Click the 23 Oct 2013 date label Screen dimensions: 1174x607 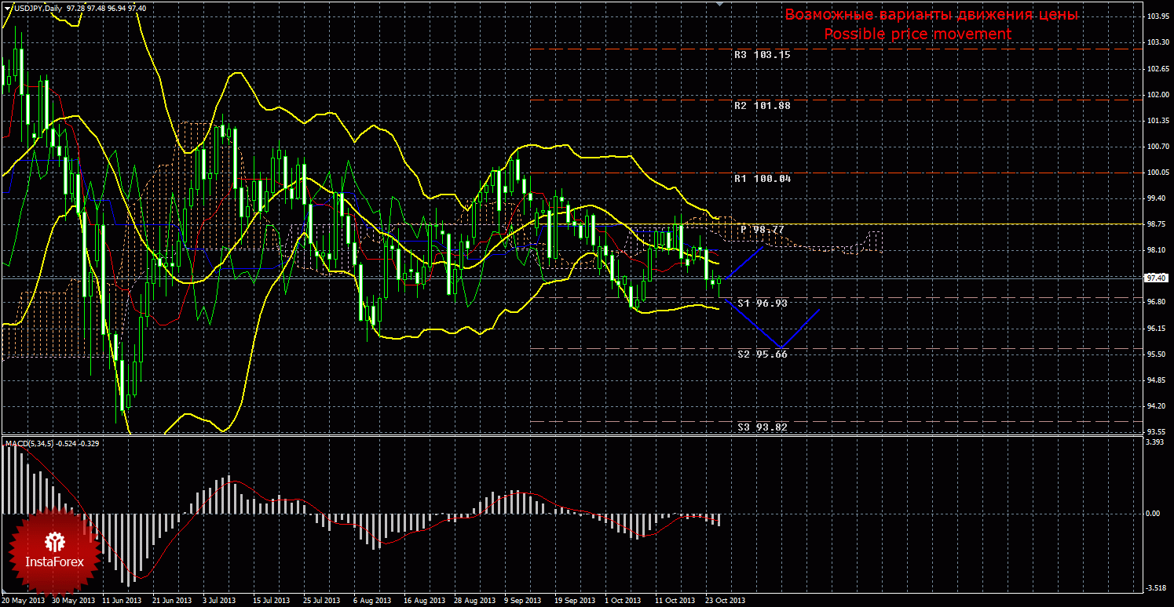click(723, 601)
